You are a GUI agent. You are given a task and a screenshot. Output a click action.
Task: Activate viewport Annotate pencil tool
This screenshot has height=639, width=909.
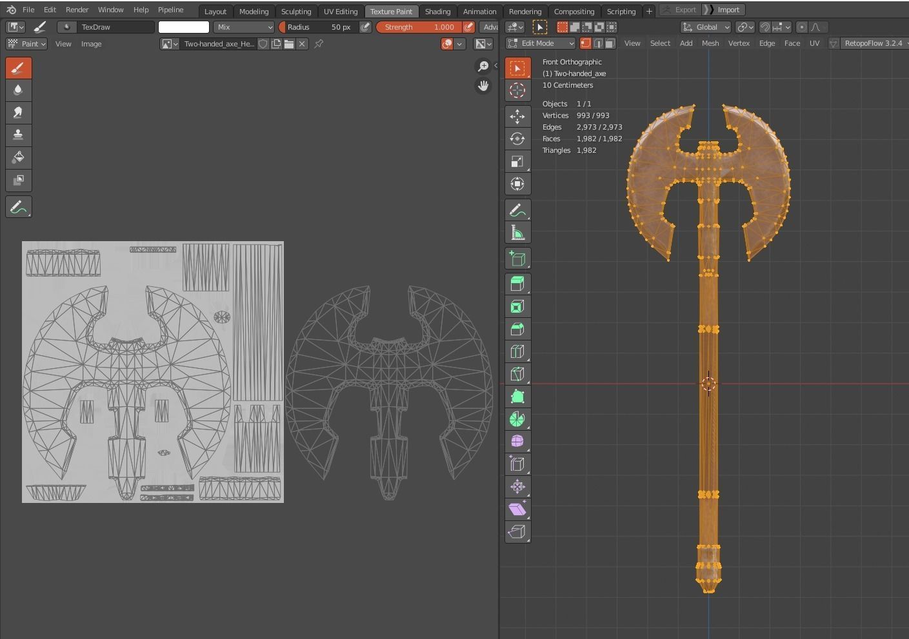517,210
